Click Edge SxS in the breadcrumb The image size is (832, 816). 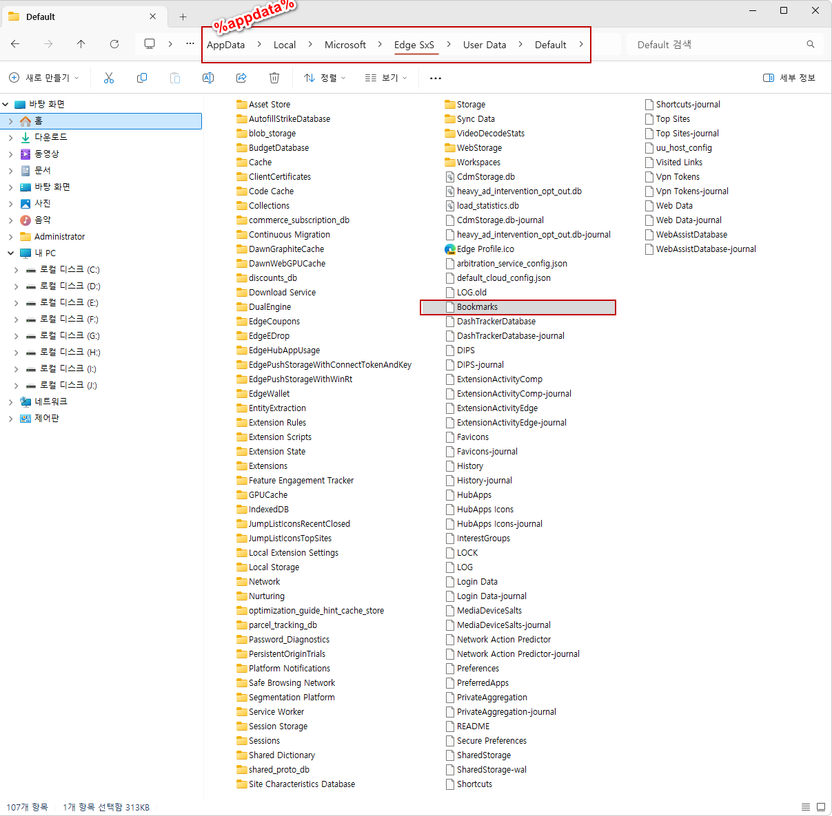[414, 45]
